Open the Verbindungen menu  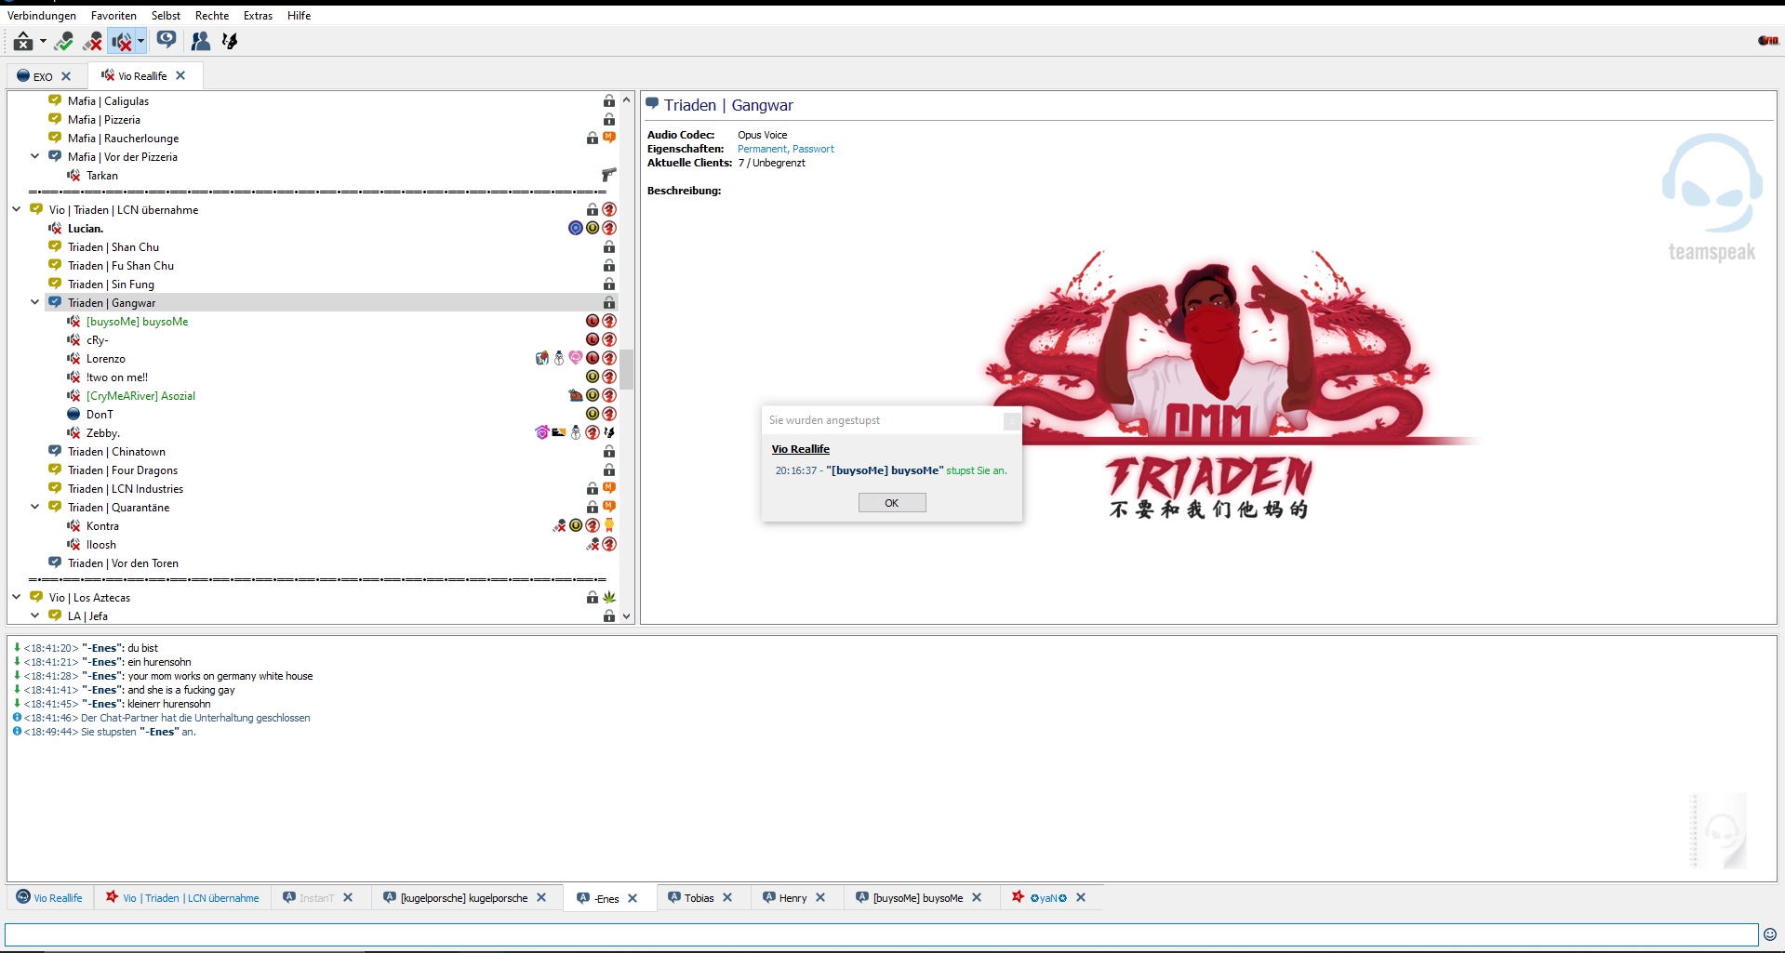[42, 16]
